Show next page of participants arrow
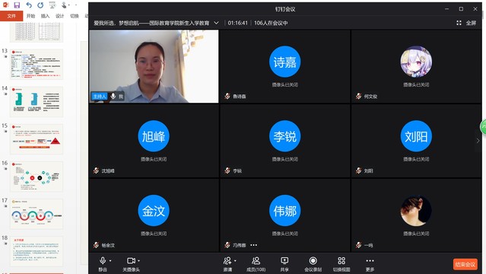486x274 pixels. 478,141
